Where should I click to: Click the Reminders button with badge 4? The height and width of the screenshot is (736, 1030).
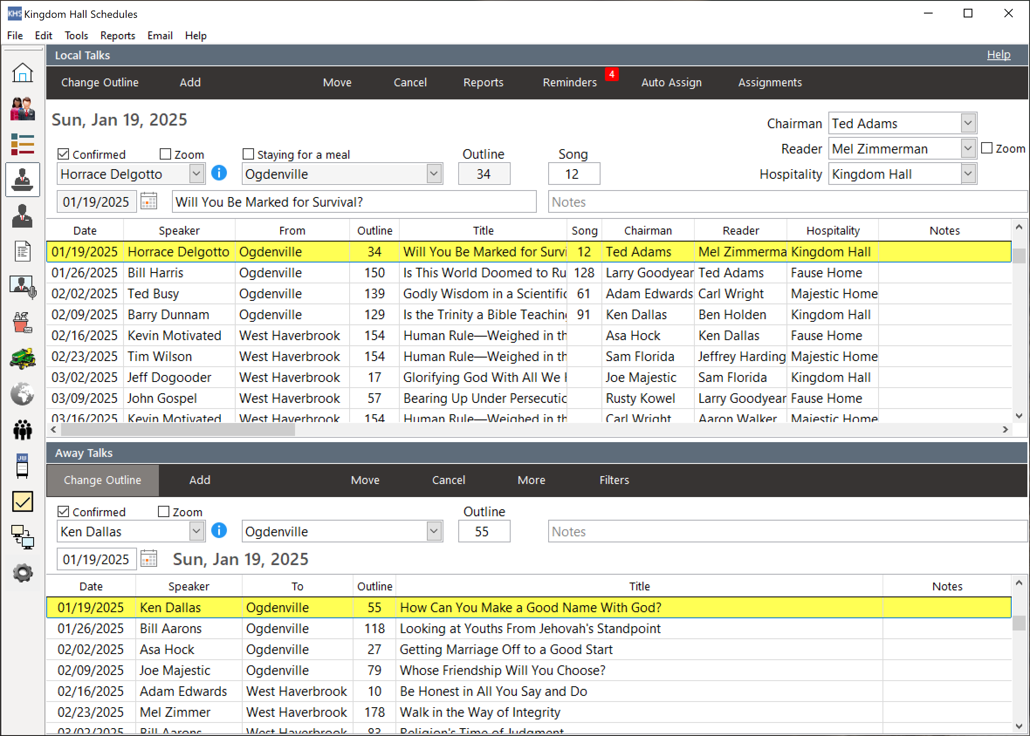click(569, 81)
